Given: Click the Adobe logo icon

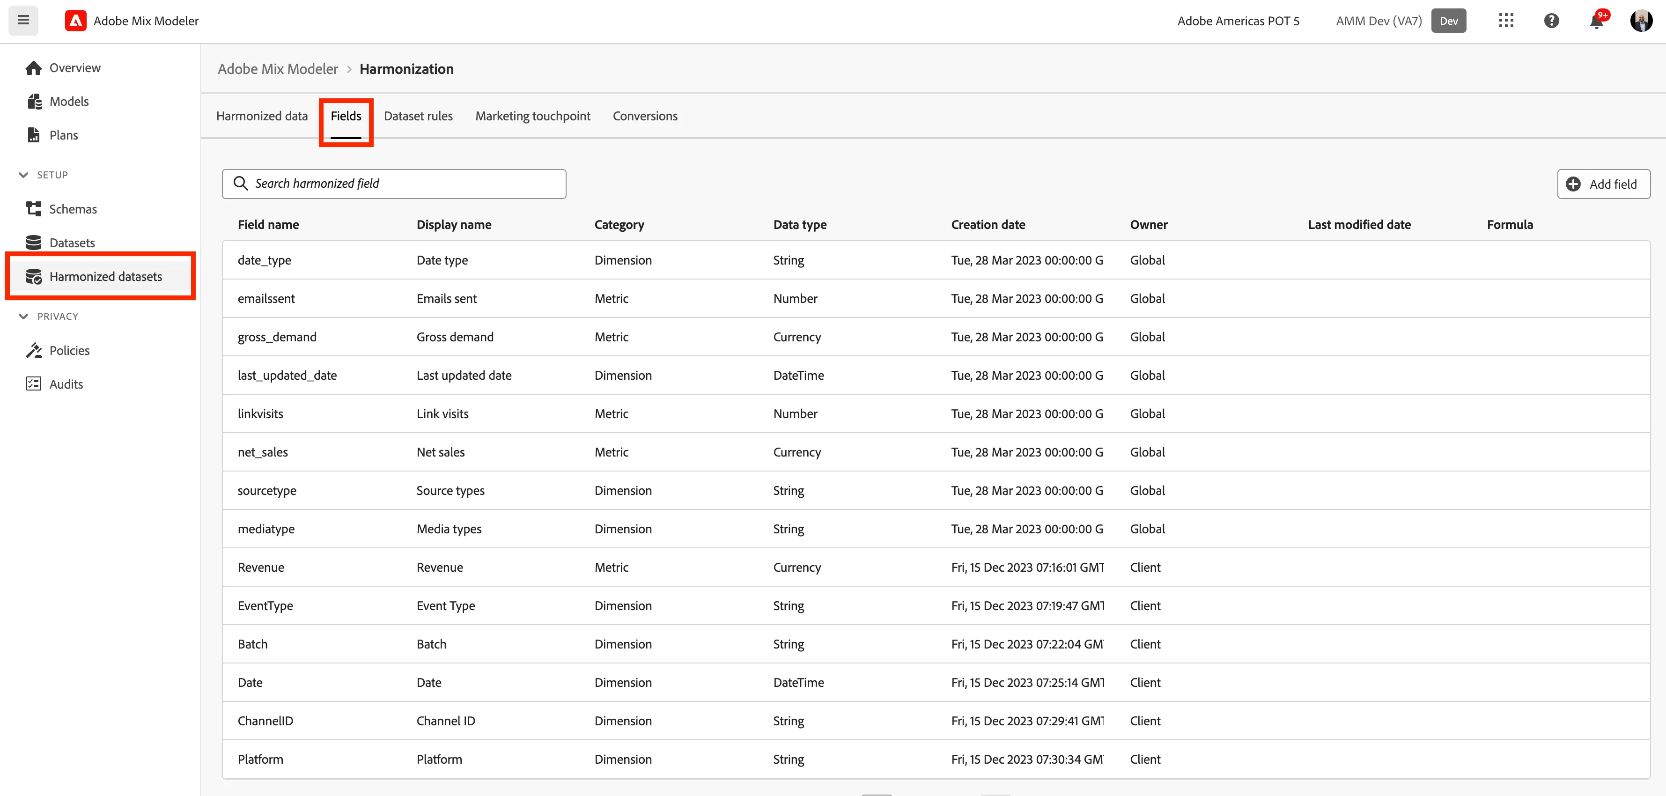Looking at the screenshot, I should [x=76, y=21].
